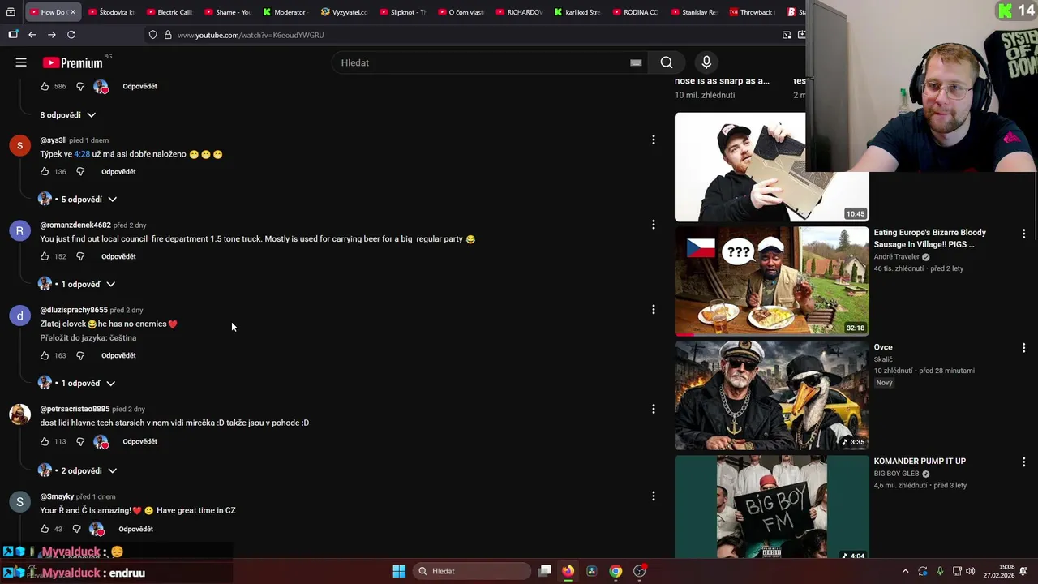Like the comment by @sys3ll
This screenshot has width=1038, height=584.
pyautogui.click(x=45, y=172)
